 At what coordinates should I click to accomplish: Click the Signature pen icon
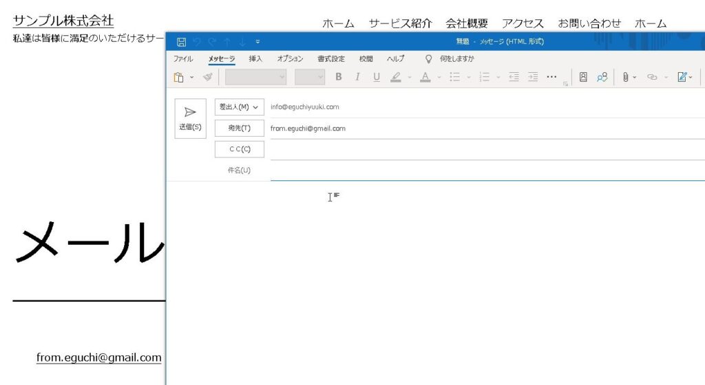(682, 77)
